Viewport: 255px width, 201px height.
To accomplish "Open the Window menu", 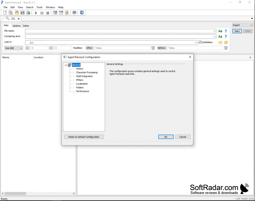I will tap(50, 7).
